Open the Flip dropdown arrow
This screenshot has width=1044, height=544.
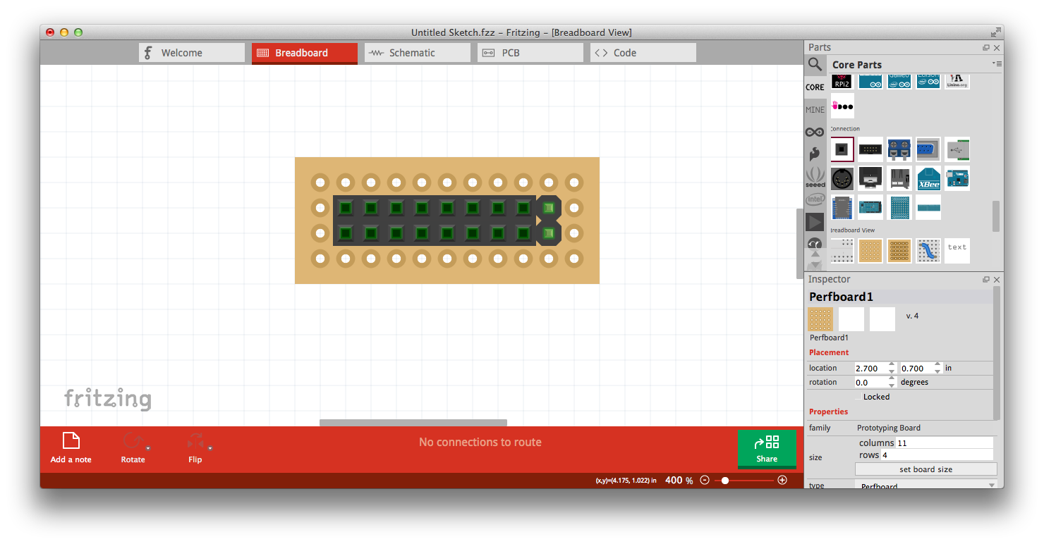[x=210, y=448]
